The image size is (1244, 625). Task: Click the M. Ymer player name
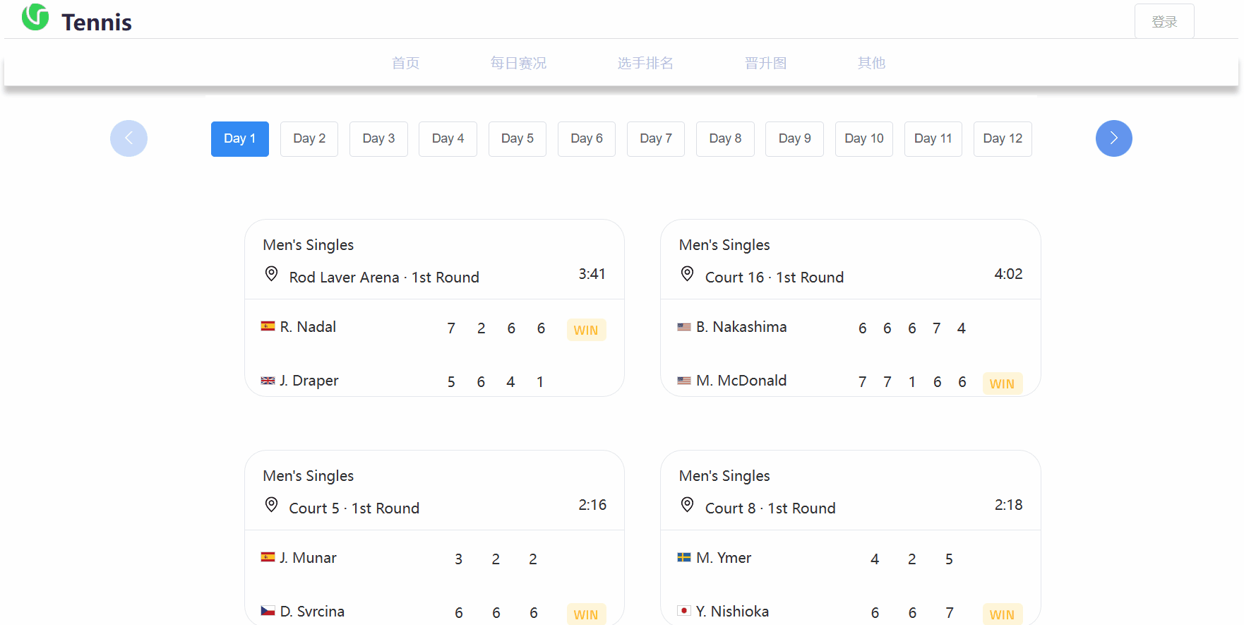tap(724, 558)
